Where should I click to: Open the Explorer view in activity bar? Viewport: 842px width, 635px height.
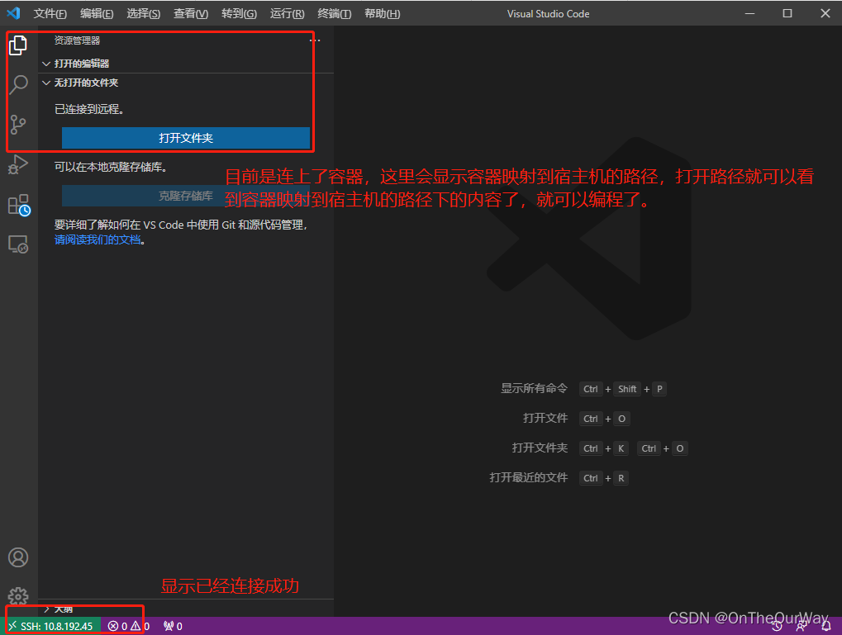click(x=18, y=45)
